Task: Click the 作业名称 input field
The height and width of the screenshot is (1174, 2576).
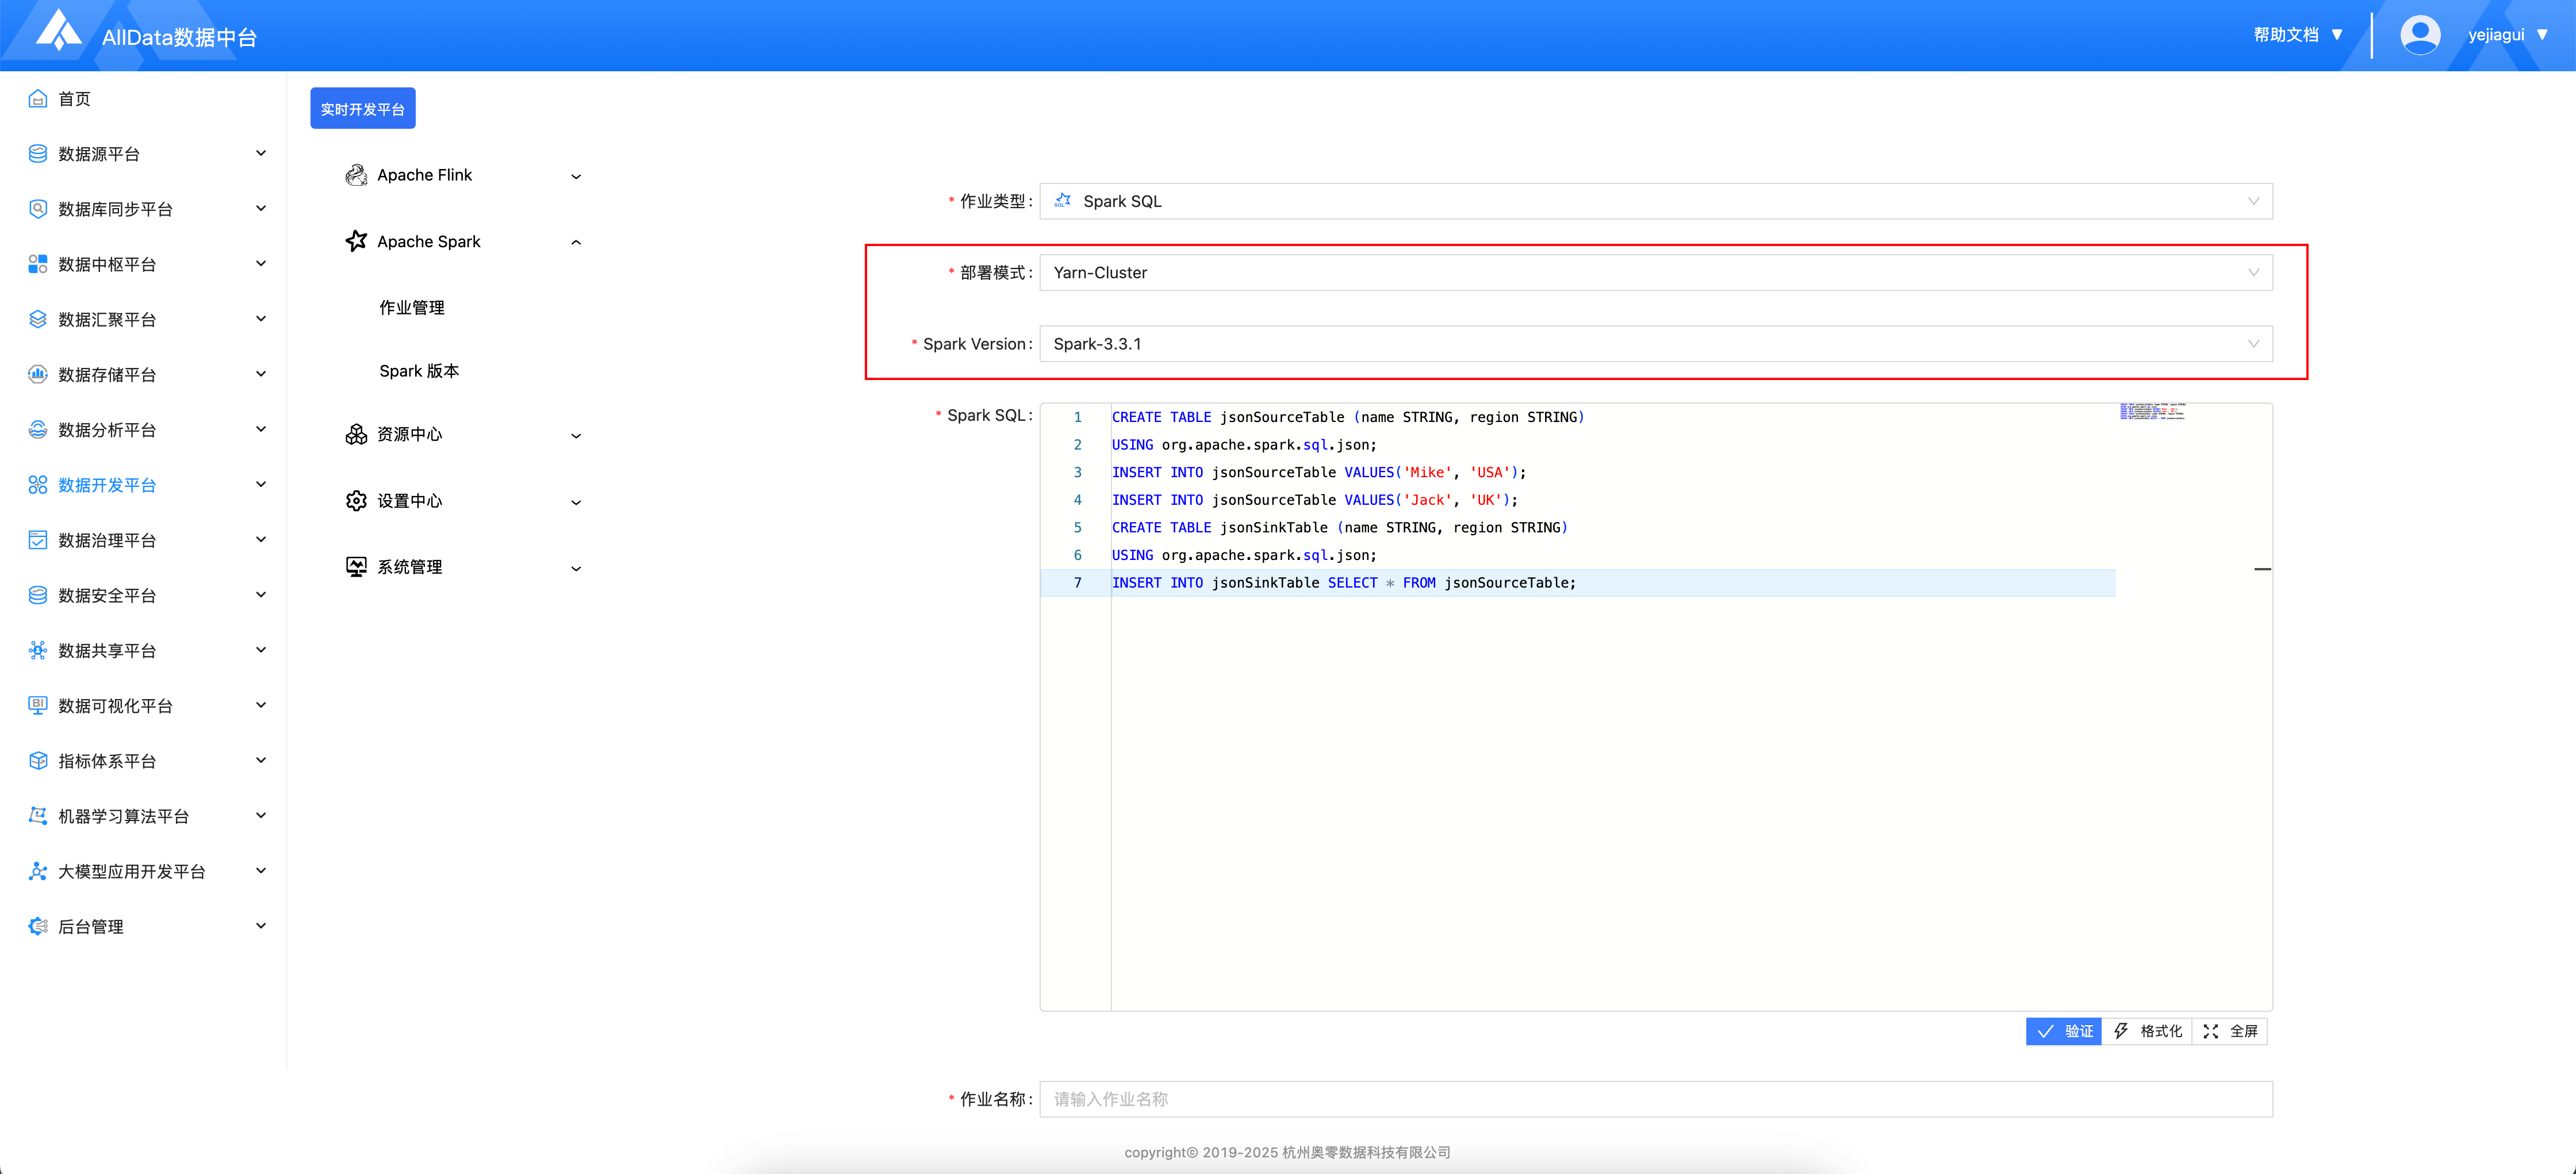Action: pos(1655,1099)
